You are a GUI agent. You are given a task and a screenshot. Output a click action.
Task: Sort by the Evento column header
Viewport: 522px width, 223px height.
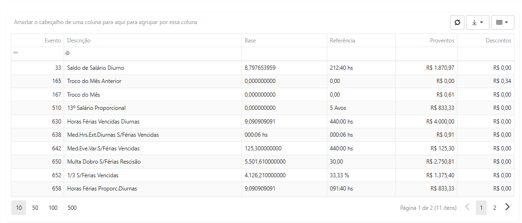38,40
